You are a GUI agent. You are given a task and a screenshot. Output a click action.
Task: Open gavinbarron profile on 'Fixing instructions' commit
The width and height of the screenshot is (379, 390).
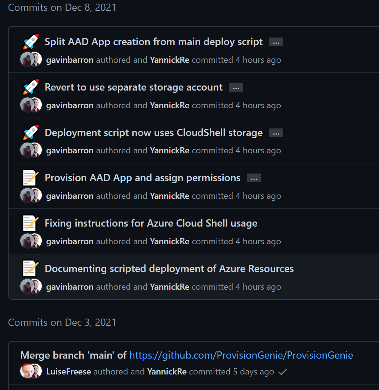point(70,241)
